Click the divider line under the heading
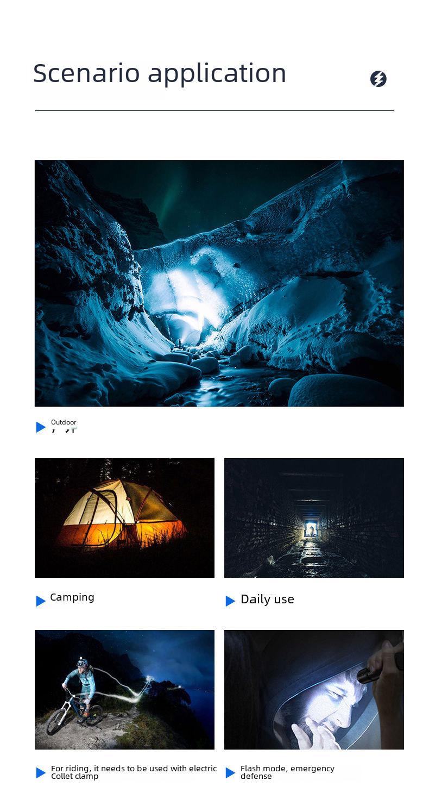The width and height of the screenshot is (429, 799). click(214, 110)
